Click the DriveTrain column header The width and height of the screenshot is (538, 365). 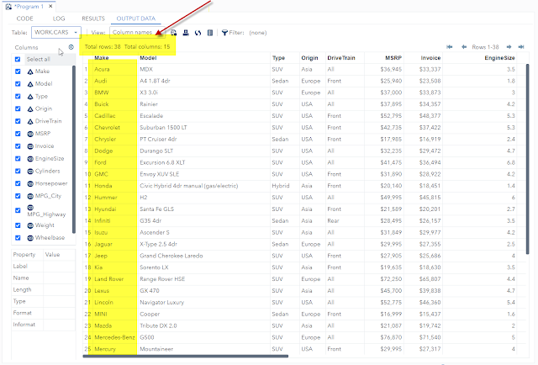tap(341, 58)
